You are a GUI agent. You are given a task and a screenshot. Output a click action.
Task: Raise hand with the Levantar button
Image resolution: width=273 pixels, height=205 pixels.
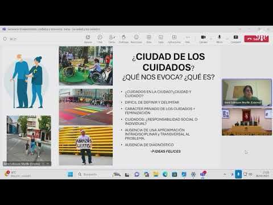point(123,39)
